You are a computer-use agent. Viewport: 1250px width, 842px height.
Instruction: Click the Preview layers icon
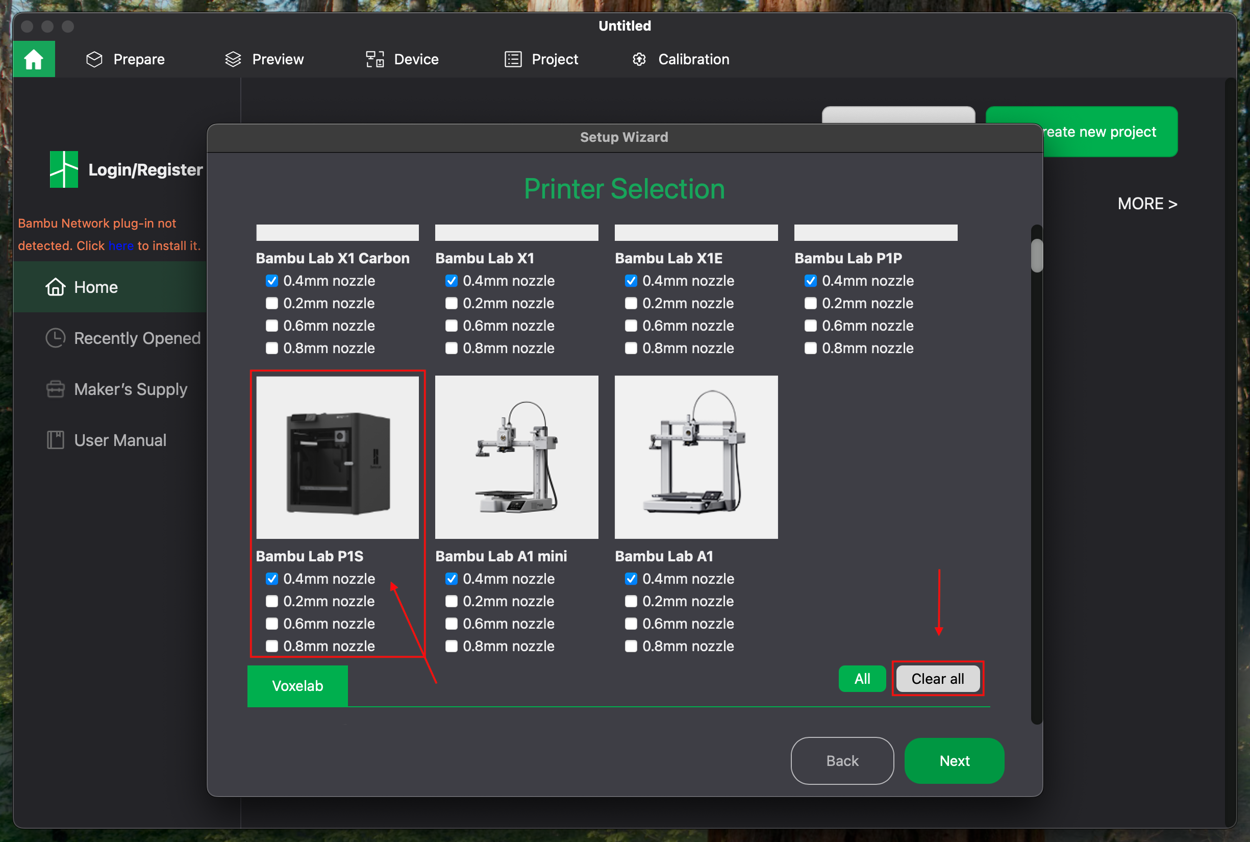pyautogui.click(x=233, y=59)
